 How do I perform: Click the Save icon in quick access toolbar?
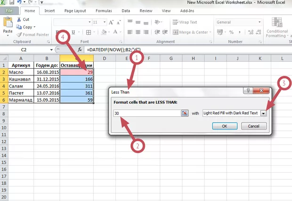pos(12,2)
